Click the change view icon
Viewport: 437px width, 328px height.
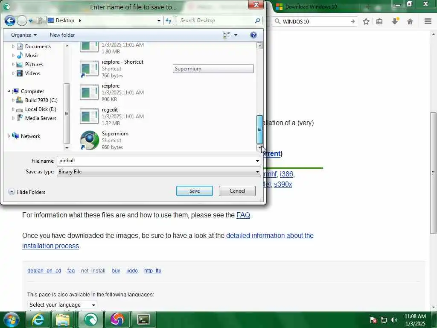point(227,35)
